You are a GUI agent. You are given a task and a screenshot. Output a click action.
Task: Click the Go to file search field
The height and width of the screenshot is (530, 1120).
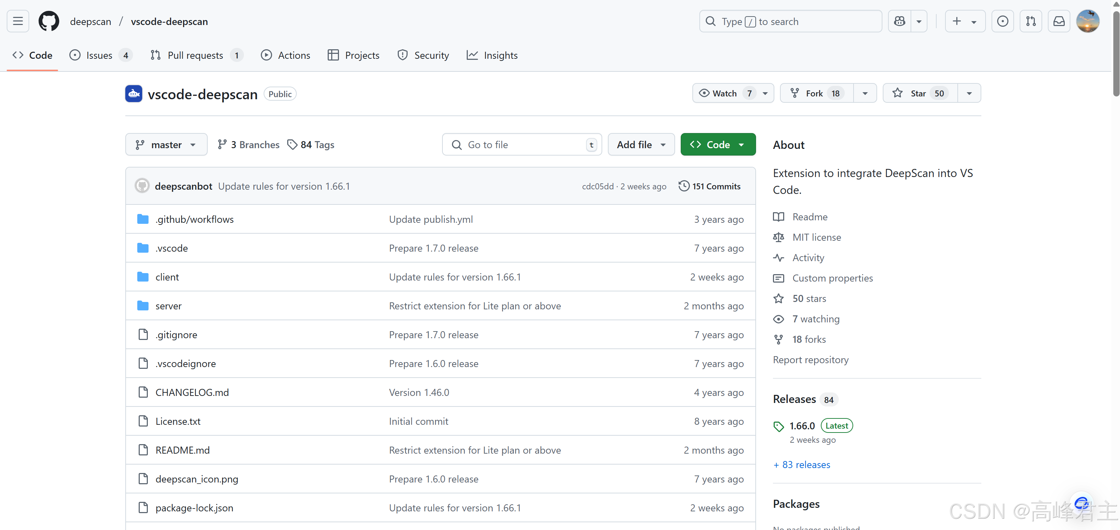(x=521, y=145)
